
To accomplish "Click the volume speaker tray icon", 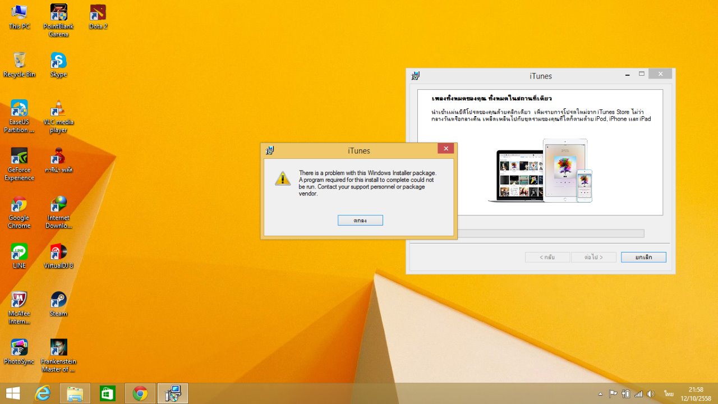I will tap(651, 394).
